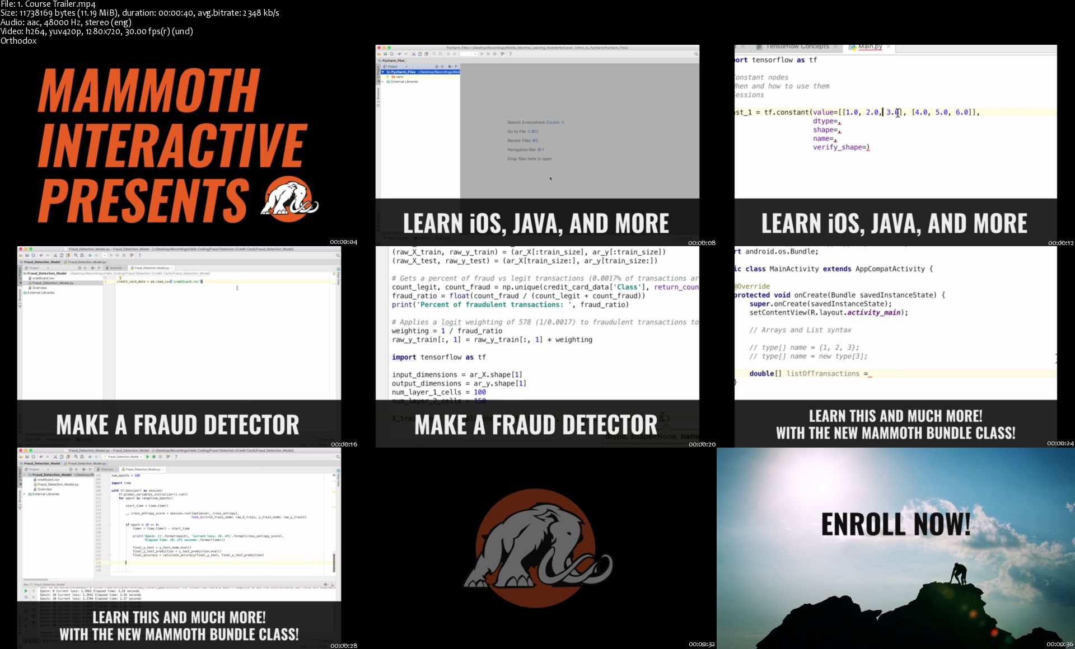Image resolution: width=1075 pixels, height=649 pixels.
Task: Click Fraud_Detection_Model.py breadcrumb in 00:00:16 frame
Action: pos(85,262)
